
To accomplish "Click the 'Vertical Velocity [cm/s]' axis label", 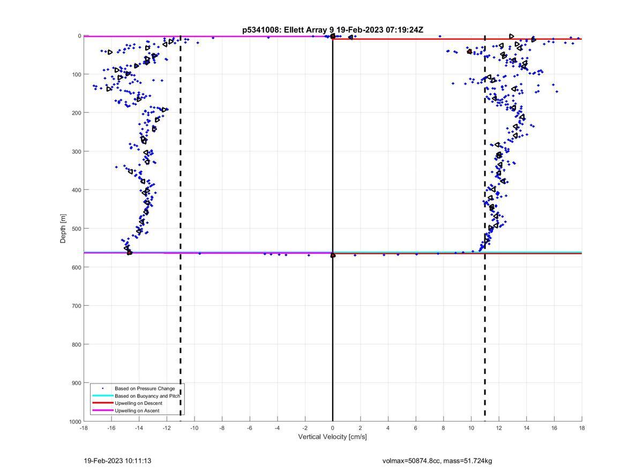I will point(332,437).
